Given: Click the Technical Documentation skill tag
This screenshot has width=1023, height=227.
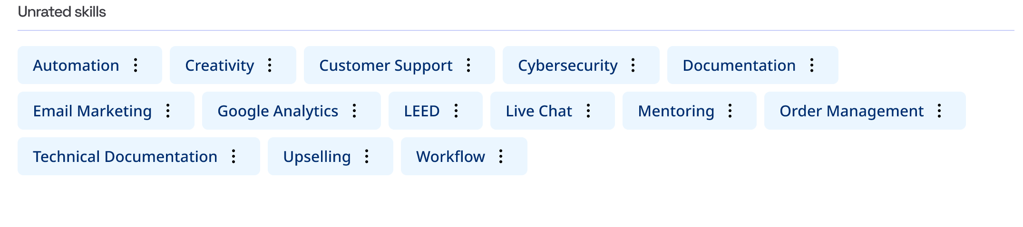Looking at the screenshot, I should coord(125,157).
